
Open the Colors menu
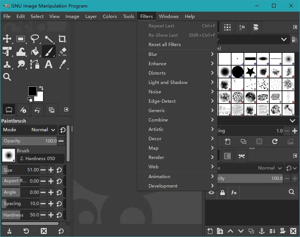tap(110, 16)
